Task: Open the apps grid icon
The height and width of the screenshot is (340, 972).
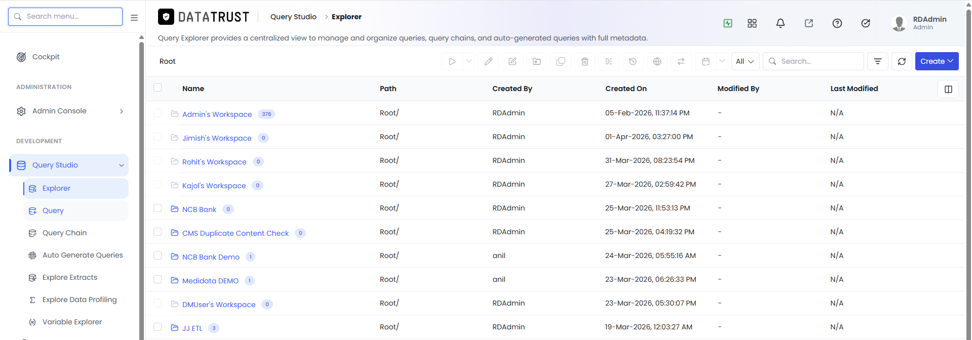Action: (x=752, y=23)
